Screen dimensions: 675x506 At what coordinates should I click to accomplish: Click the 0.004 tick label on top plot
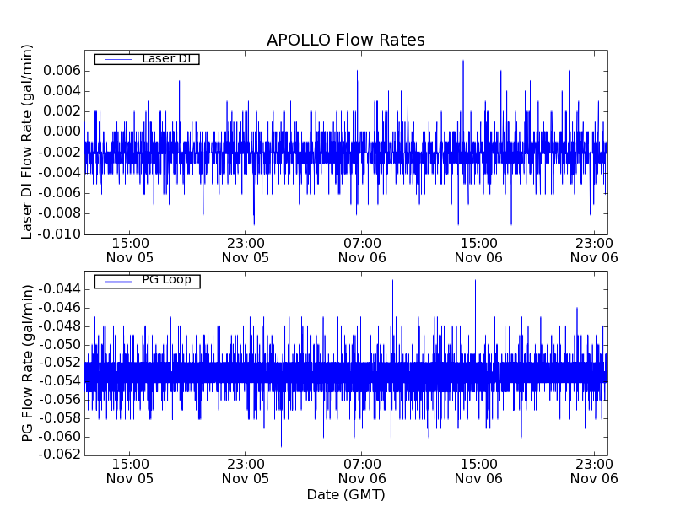click(62, 91)
